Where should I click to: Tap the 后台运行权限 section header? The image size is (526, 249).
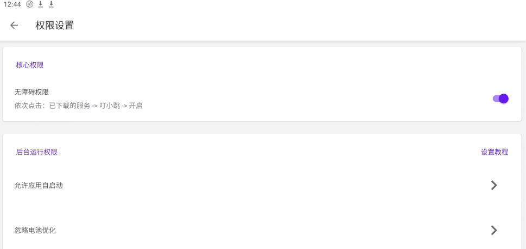tap(37, 152)
